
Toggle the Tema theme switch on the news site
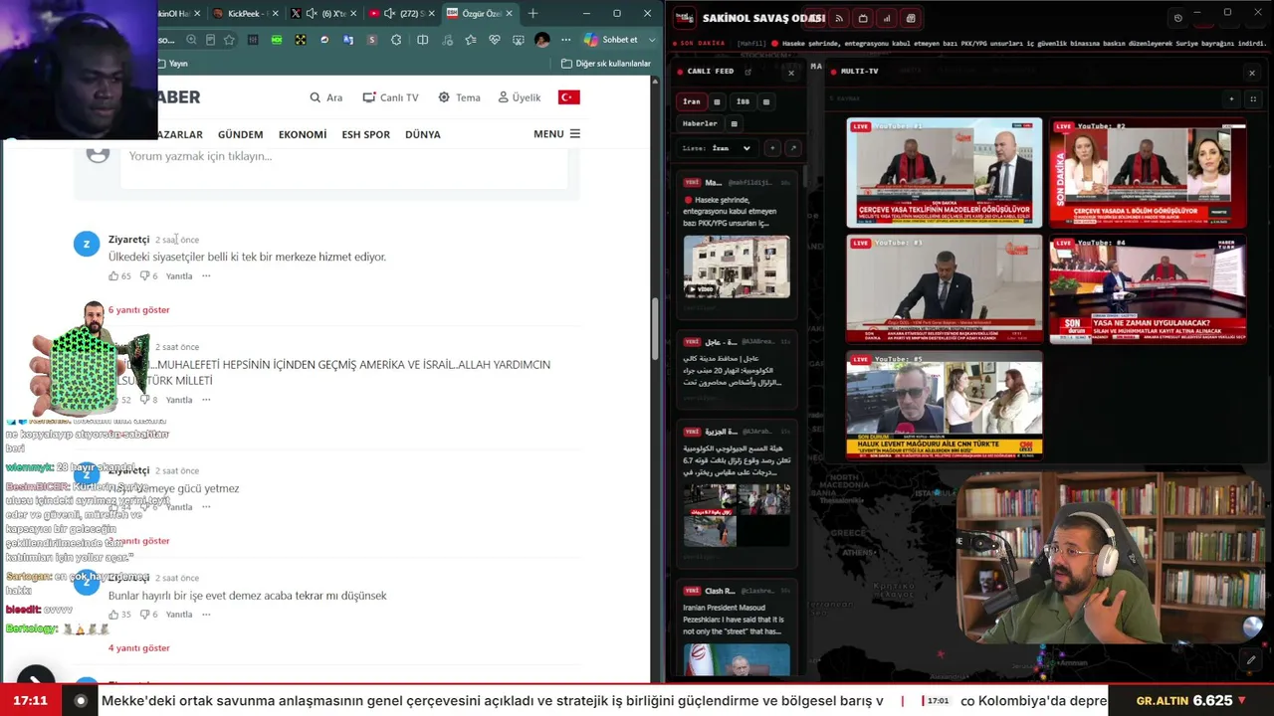pyautogui.click(x=459, y=97)
